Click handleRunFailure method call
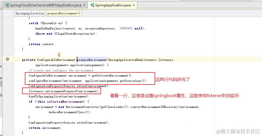Image resolution: width=262 pixels, height=136 pixels. coord(49,29)
